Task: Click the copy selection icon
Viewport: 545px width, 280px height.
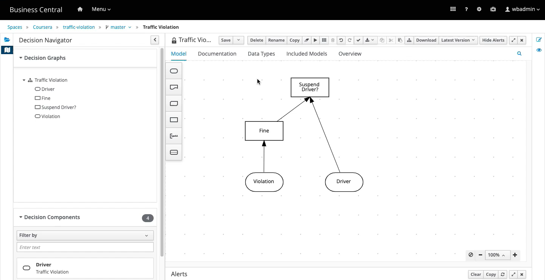Action: 382,40
